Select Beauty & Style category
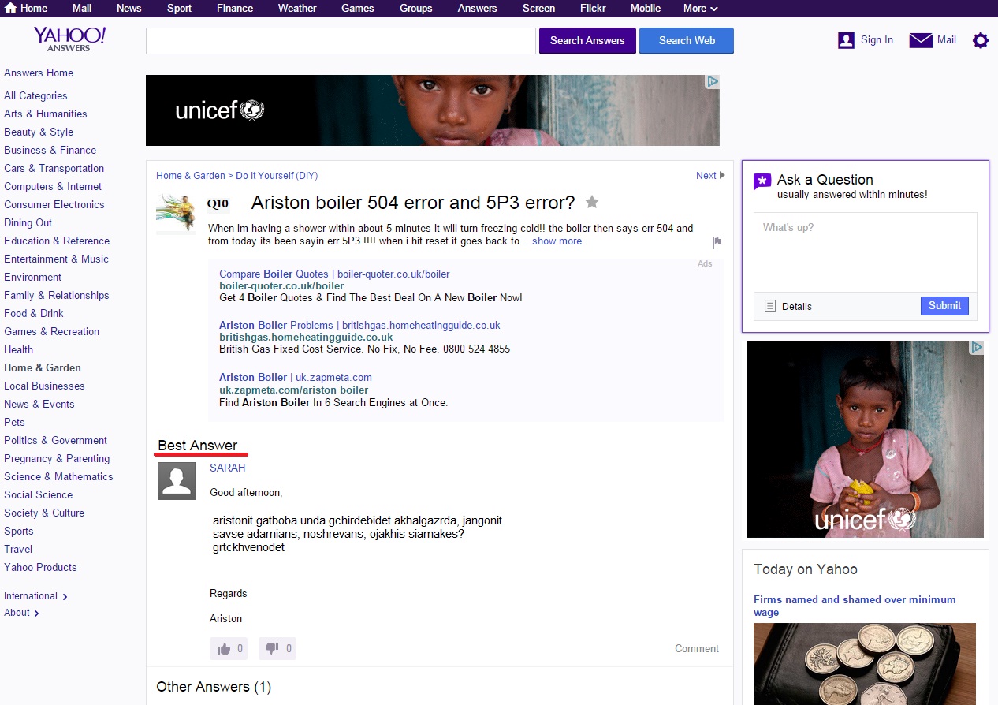 39,132
